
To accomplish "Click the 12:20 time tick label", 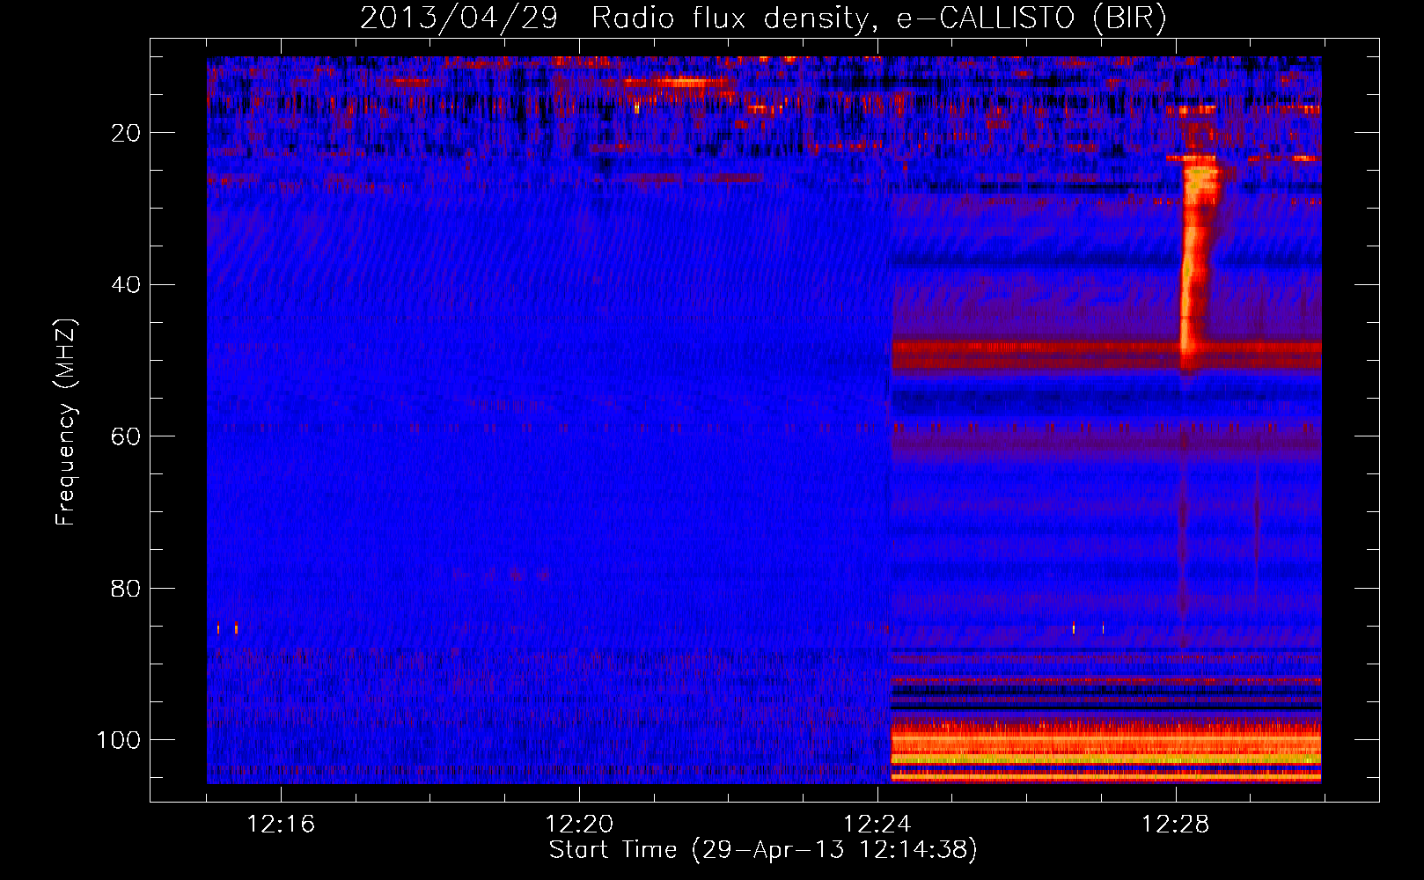I will pos(579,825).
